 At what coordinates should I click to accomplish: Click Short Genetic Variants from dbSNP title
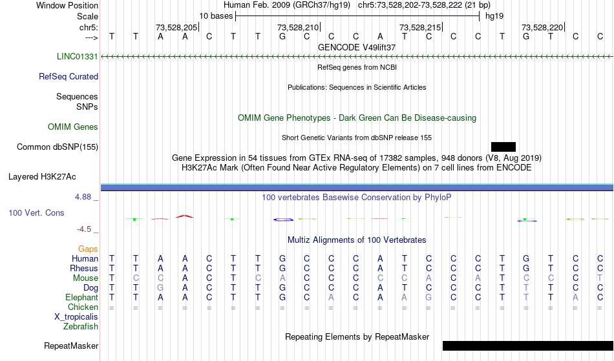[357, 138]
